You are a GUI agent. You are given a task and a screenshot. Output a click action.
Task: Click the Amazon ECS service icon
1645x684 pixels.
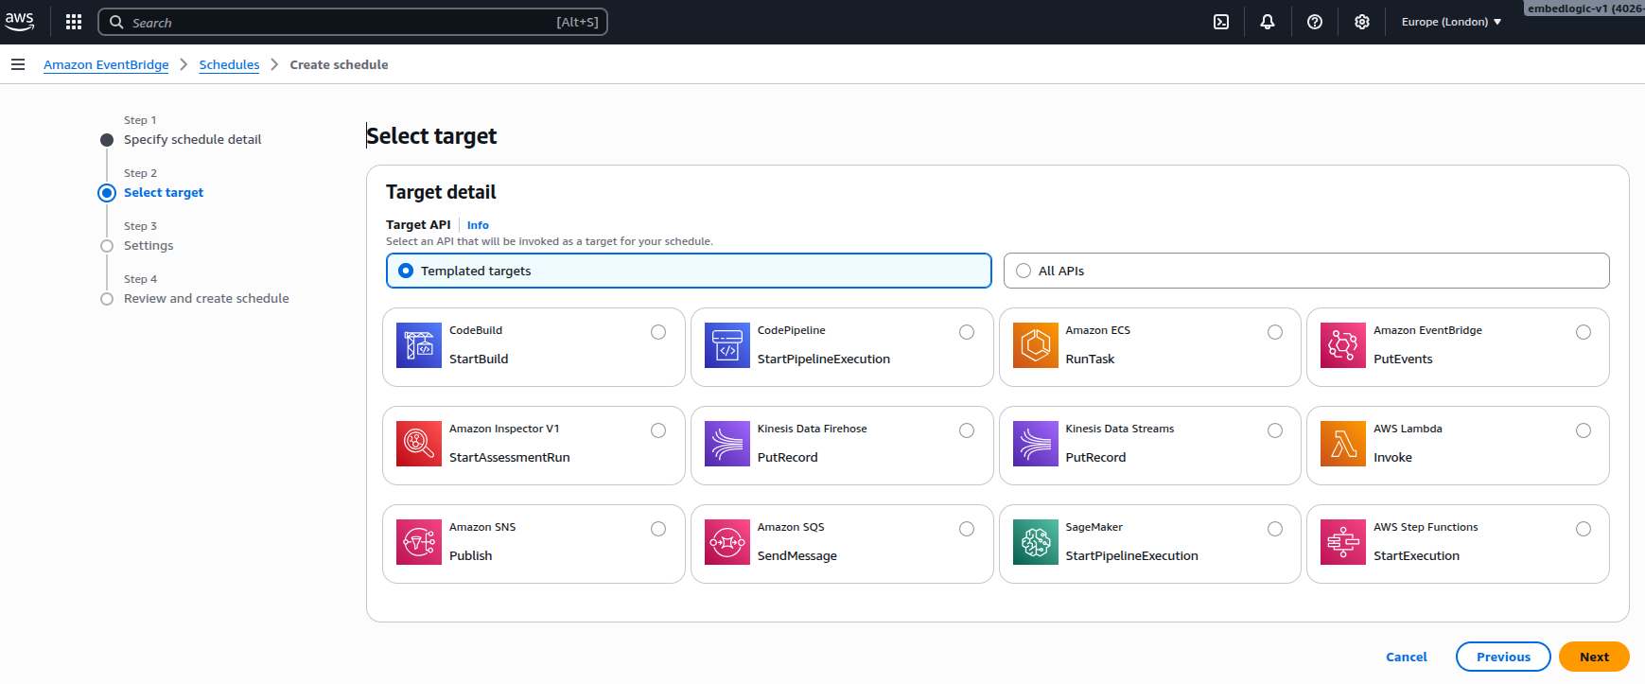click(1035, 345)
